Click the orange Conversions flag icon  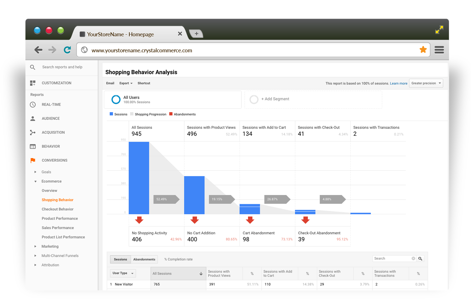point(33,160)
